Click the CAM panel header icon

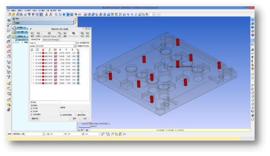point(14,23)
